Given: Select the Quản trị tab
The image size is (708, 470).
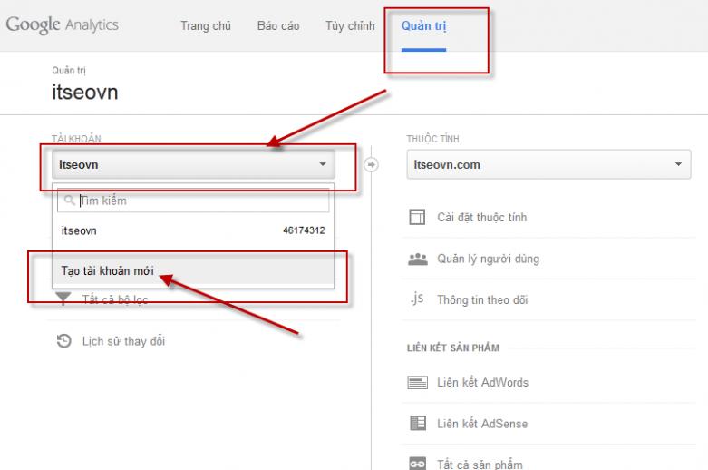Looking at the screenshot, I should coord(423,25).
